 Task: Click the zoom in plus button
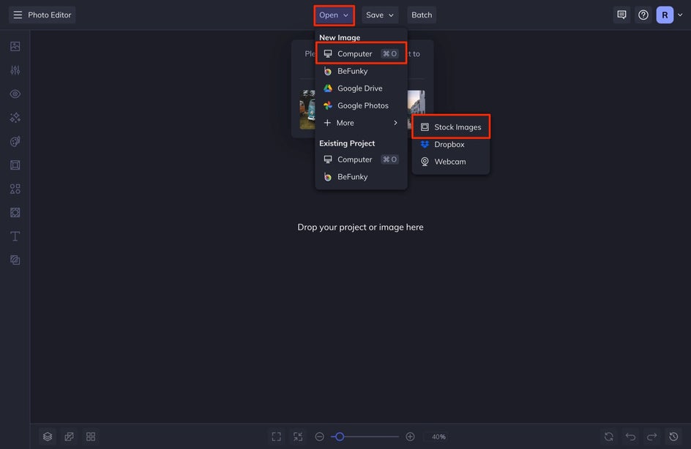(x=410, y=437)
